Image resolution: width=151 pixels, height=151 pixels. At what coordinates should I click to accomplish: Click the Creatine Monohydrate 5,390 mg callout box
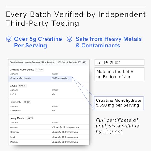point(119,103)
